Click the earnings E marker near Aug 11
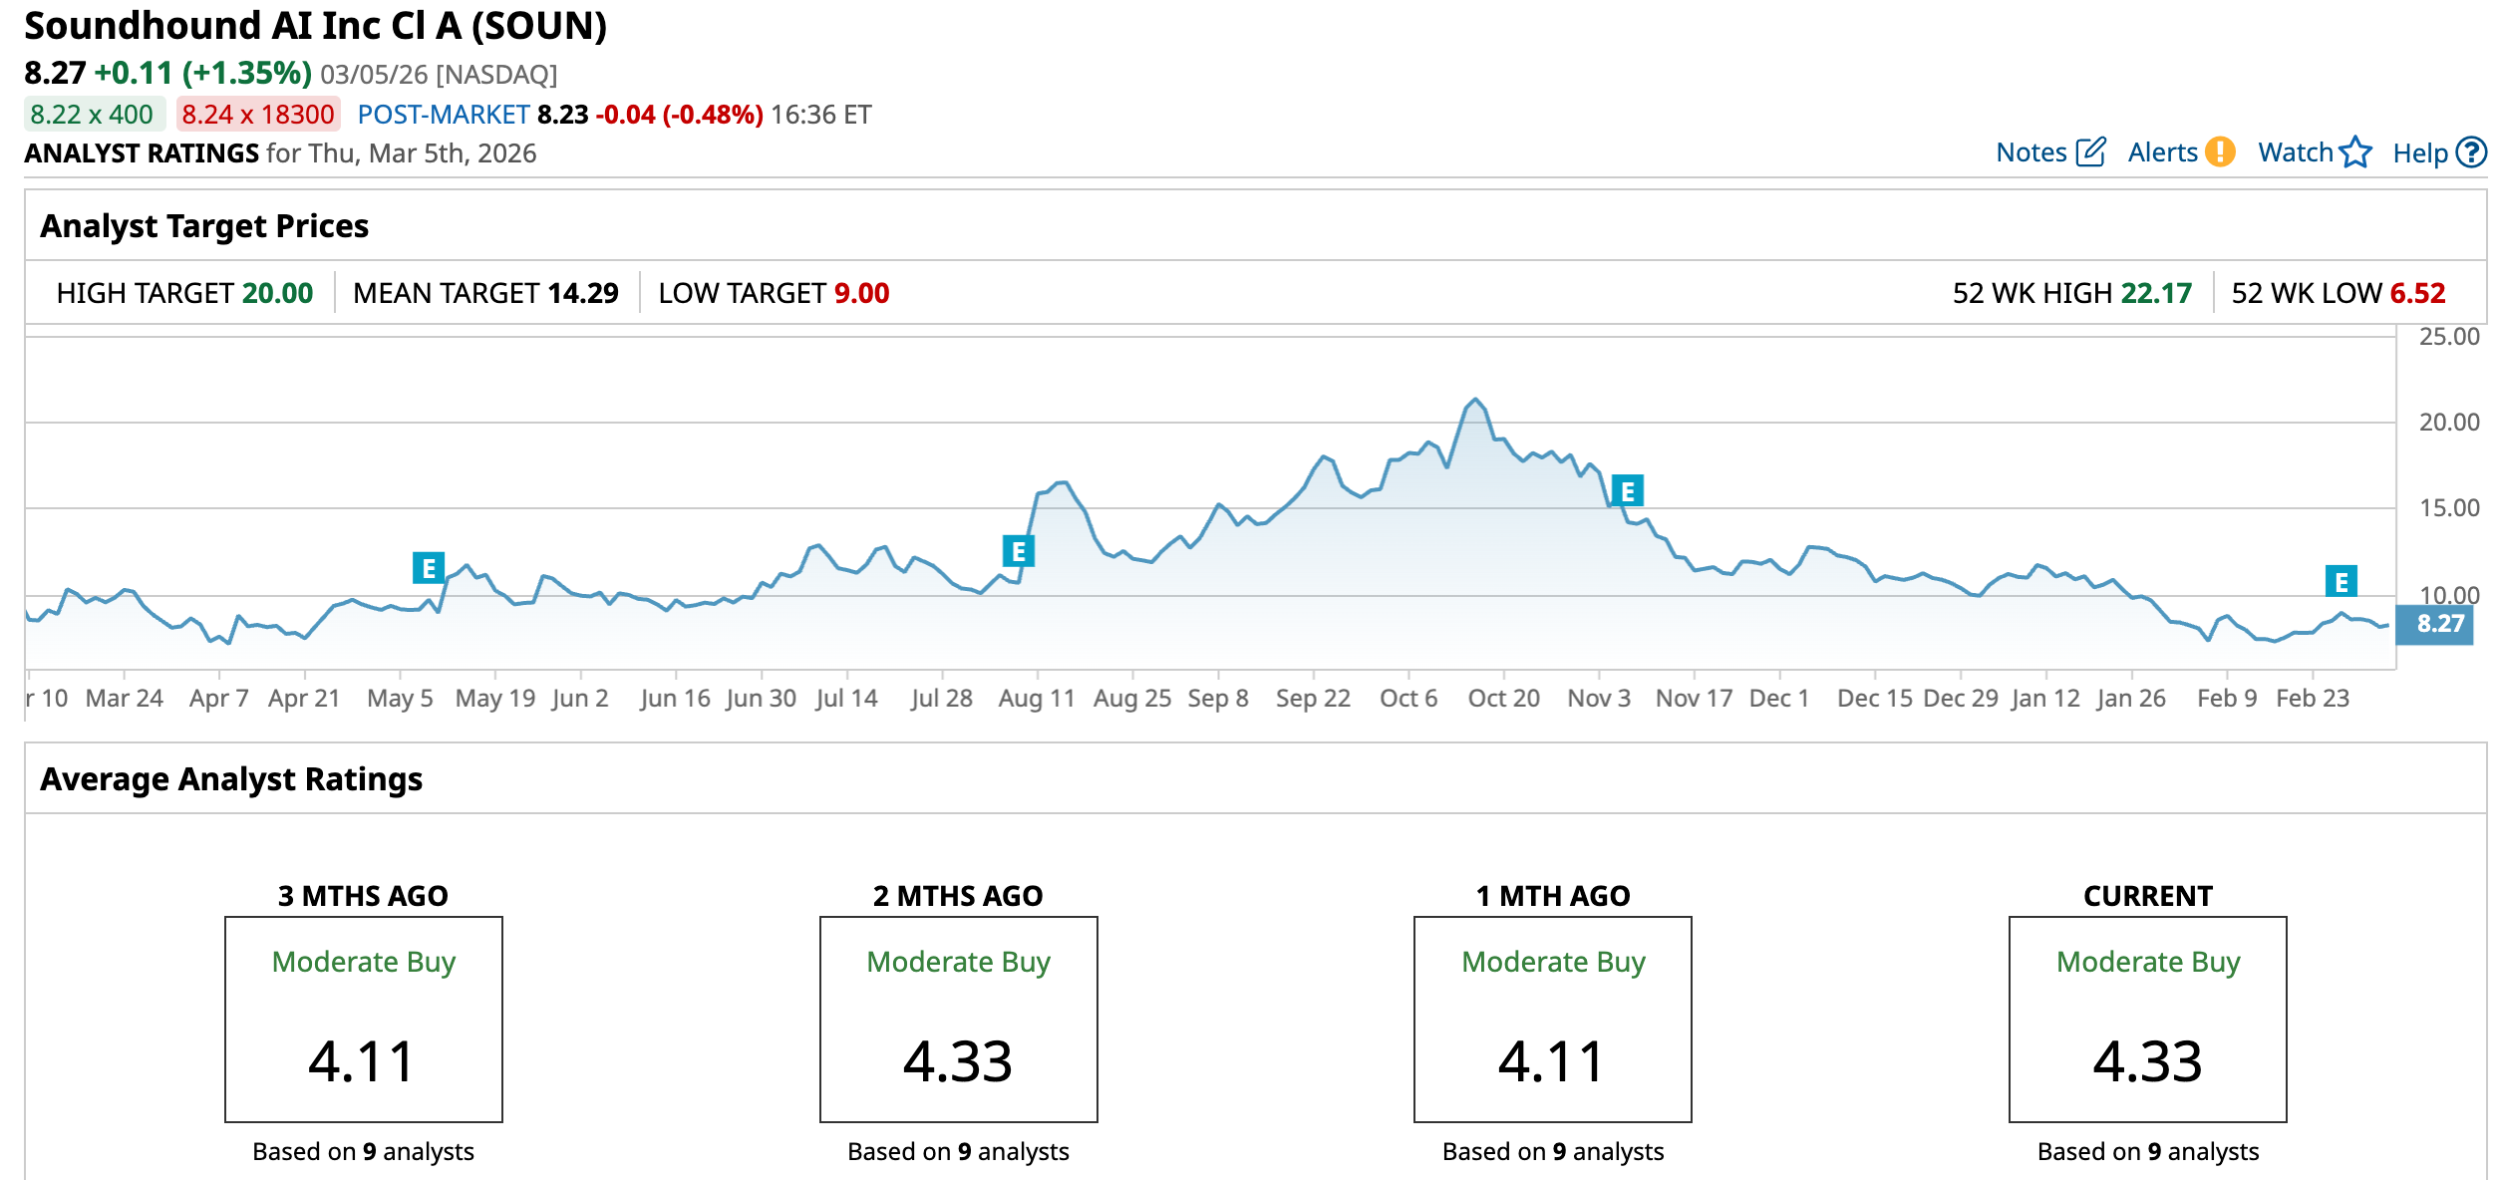Image resolution: width=2500 pixels, height=1180 pixels. [x=1018, y=551]
